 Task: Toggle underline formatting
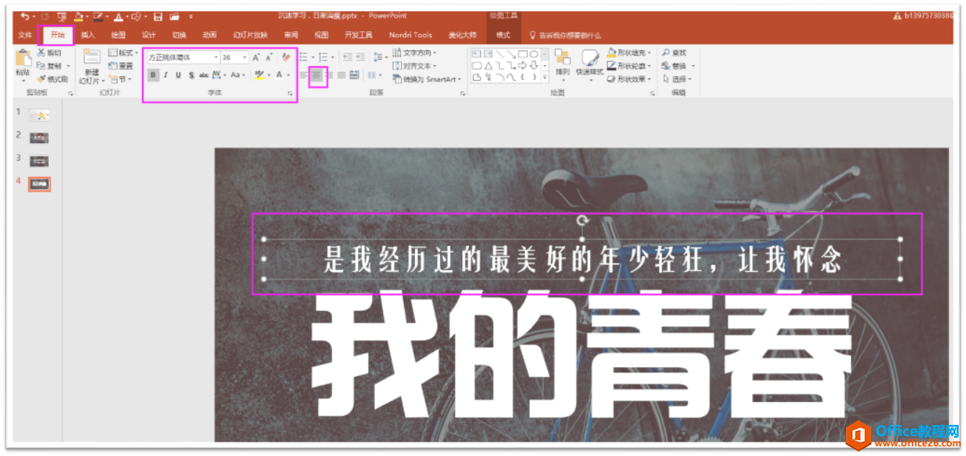tap(178, 74)
